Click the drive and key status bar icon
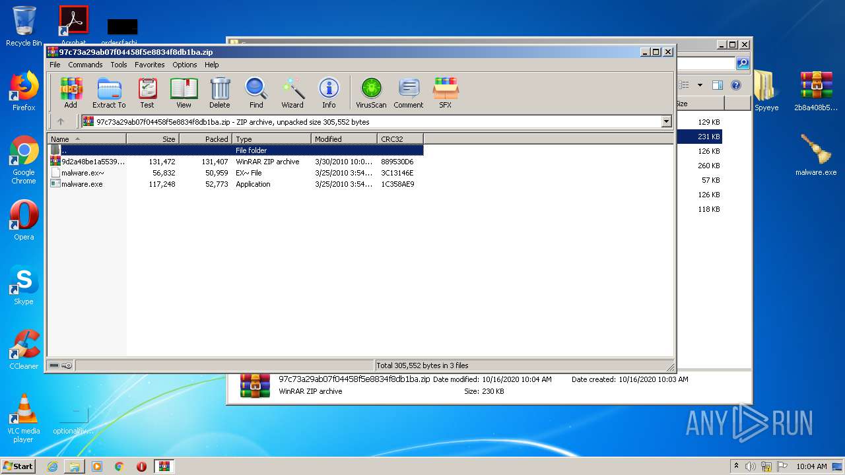The height and width of the screenshot is (475, 845). coord(61,365)
